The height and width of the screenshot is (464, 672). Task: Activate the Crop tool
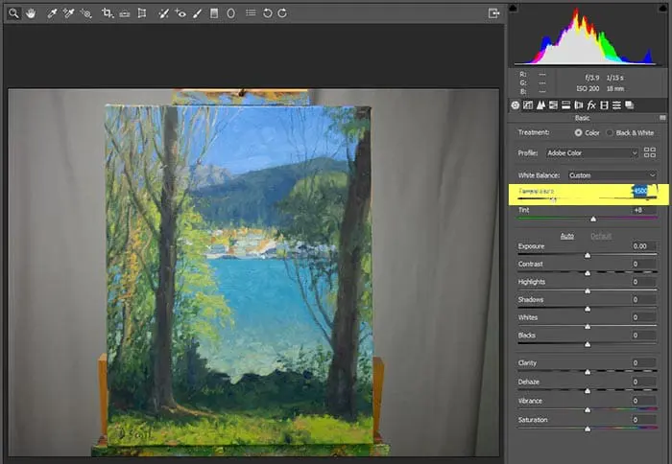click(107, 13)
